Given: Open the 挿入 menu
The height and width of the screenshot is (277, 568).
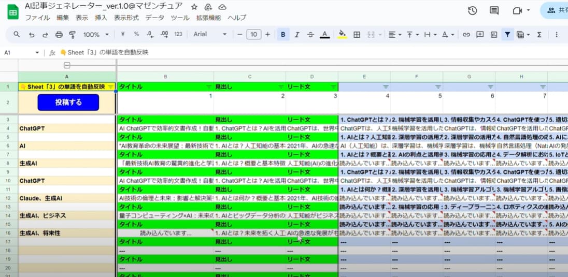Looking at the screenshot, I should [101, 18].
